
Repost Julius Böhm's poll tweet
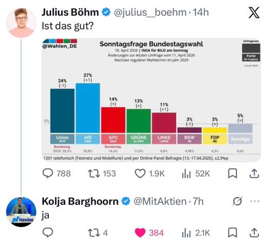pos(102,173)
